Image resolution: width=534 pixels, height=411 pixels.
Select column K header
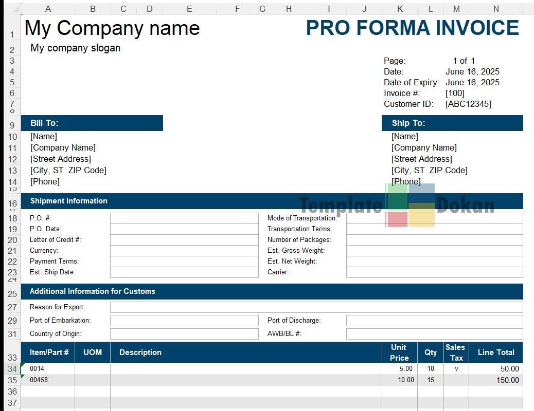coord(400,9)
